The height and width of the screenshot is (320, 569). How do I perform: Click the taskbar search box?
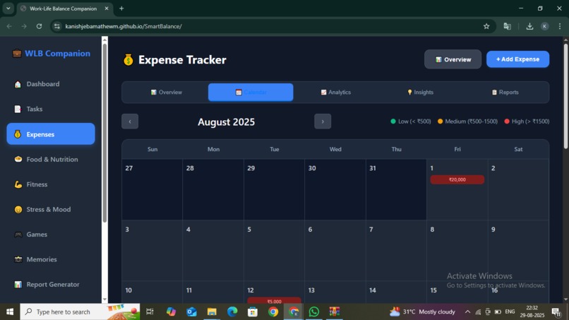[80, 312]
